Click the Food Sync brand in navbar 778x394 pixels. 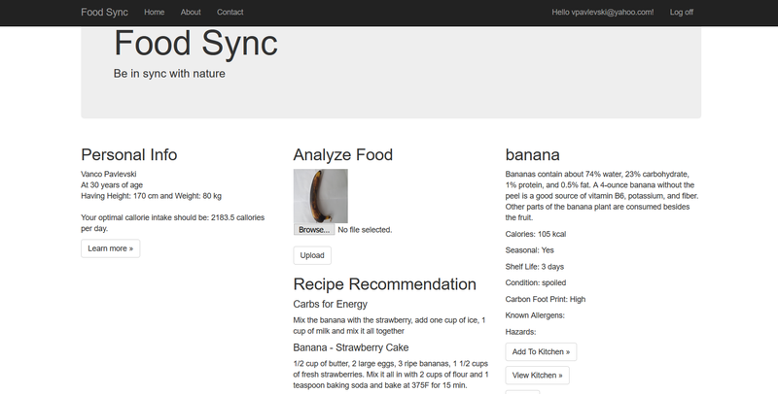click(102, 12)
